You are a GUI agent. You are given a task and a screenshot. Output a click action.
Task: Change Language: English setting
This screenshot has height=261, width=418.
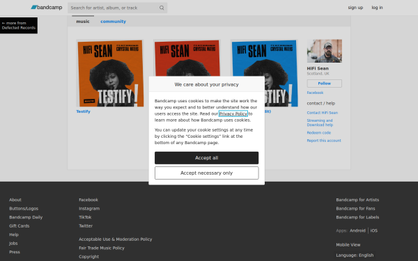tap(355, 255)
